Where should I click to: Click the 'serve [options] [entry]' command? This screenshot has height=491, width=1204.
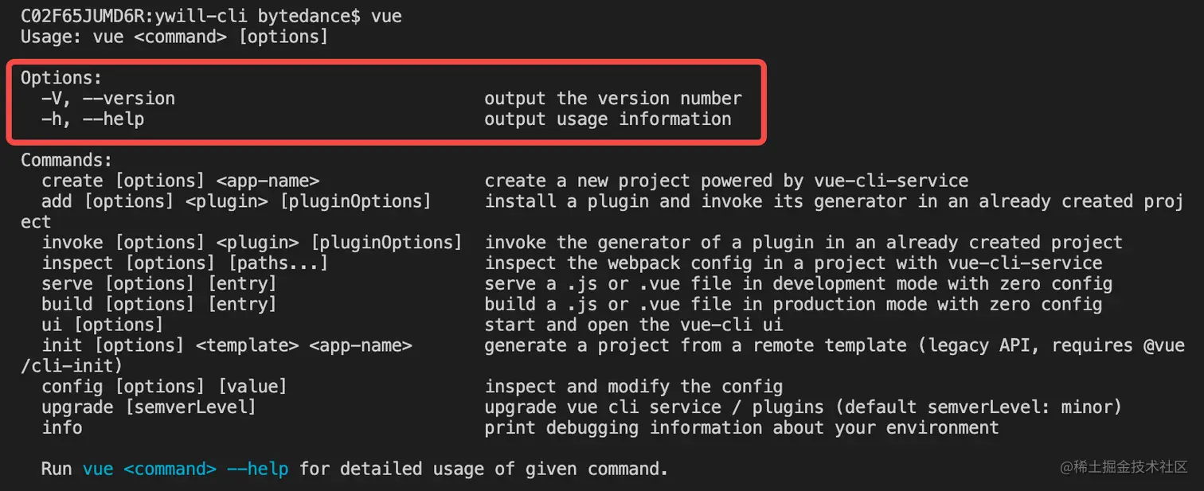(159, 284)
